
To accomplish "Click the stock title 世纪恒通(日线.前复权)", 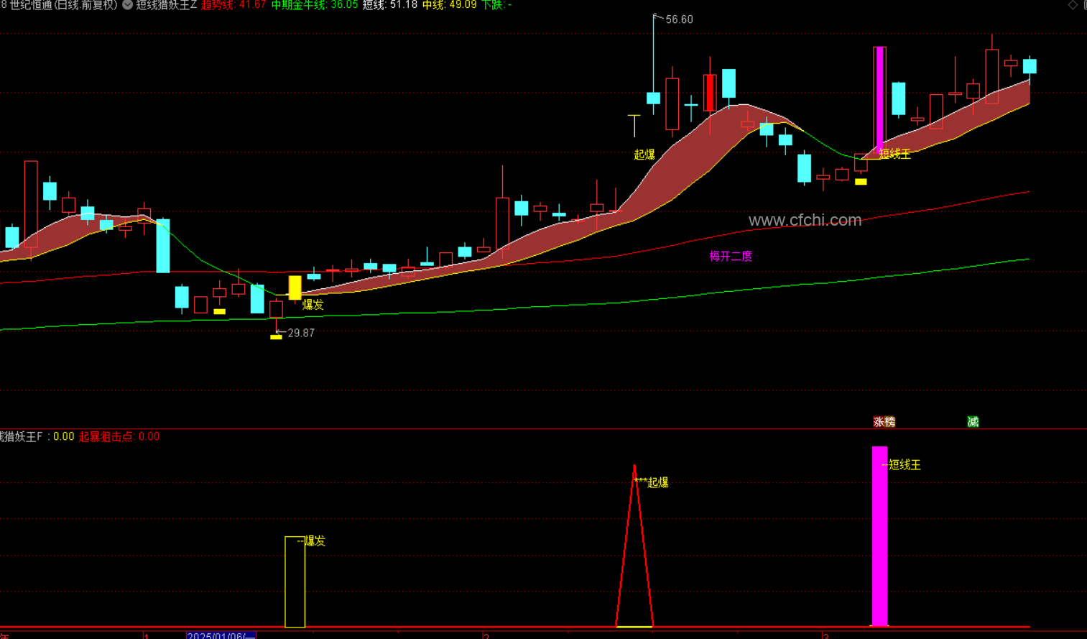I will (x=64, y=4).
